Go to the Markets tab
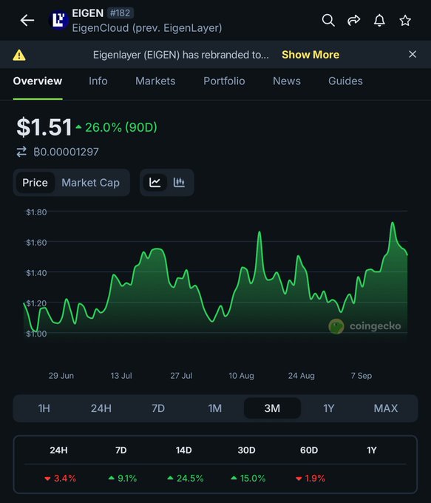431x503 pixels. tap(155, 81)
